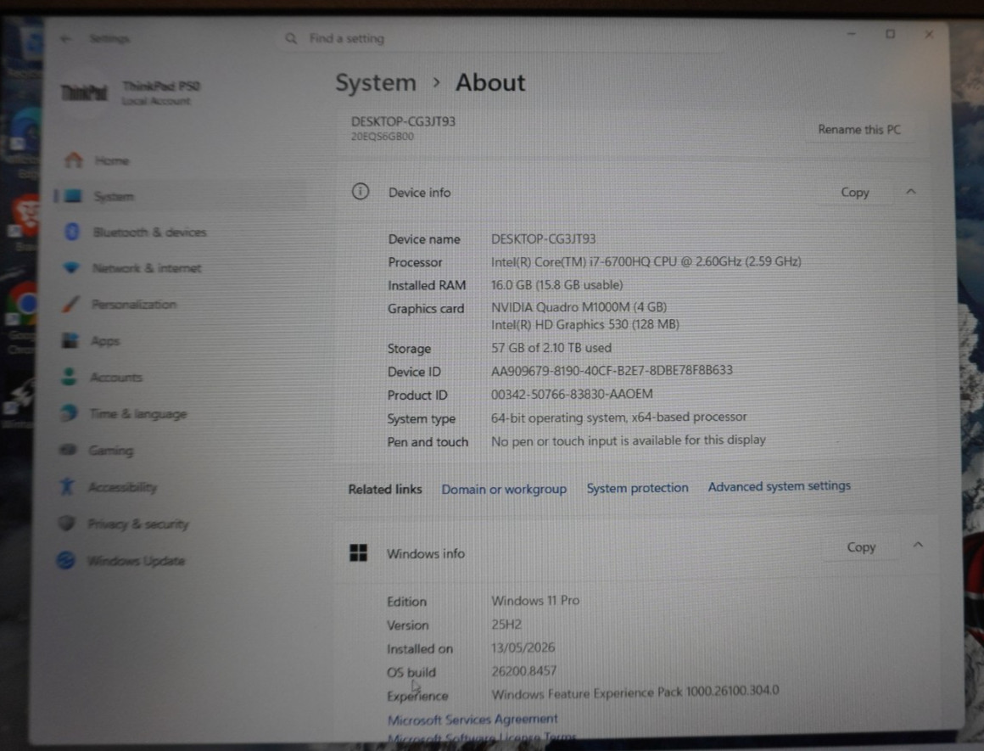Click version value 25H2
The height and width of the screenshot is (751, 984).
coord(506,625)
